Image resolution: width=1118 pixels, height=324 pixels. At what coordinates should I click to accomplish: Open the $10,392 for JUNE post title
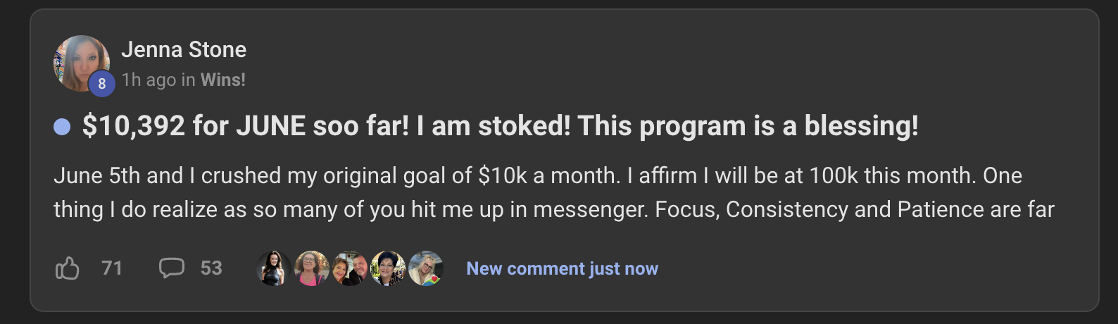(501, 126)
